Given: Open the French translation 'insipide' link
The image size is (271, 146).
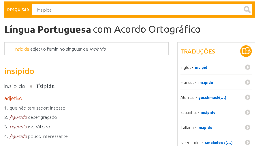Looking at the screenshot, I should tap(206, 82).
